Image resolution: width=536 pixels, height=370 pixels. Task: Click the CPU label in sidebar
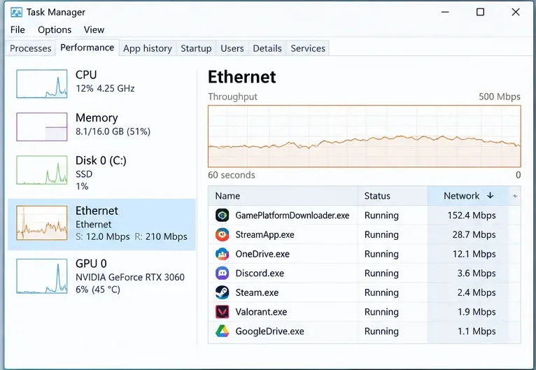86,75
